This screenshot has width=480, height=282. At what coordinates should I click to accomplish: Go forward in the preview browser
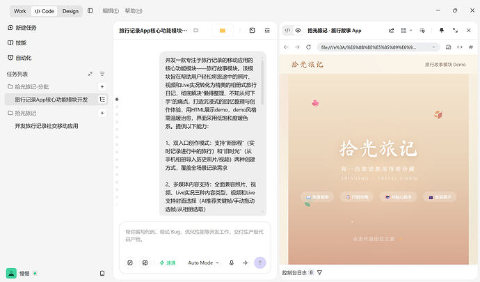pos(297,47)
